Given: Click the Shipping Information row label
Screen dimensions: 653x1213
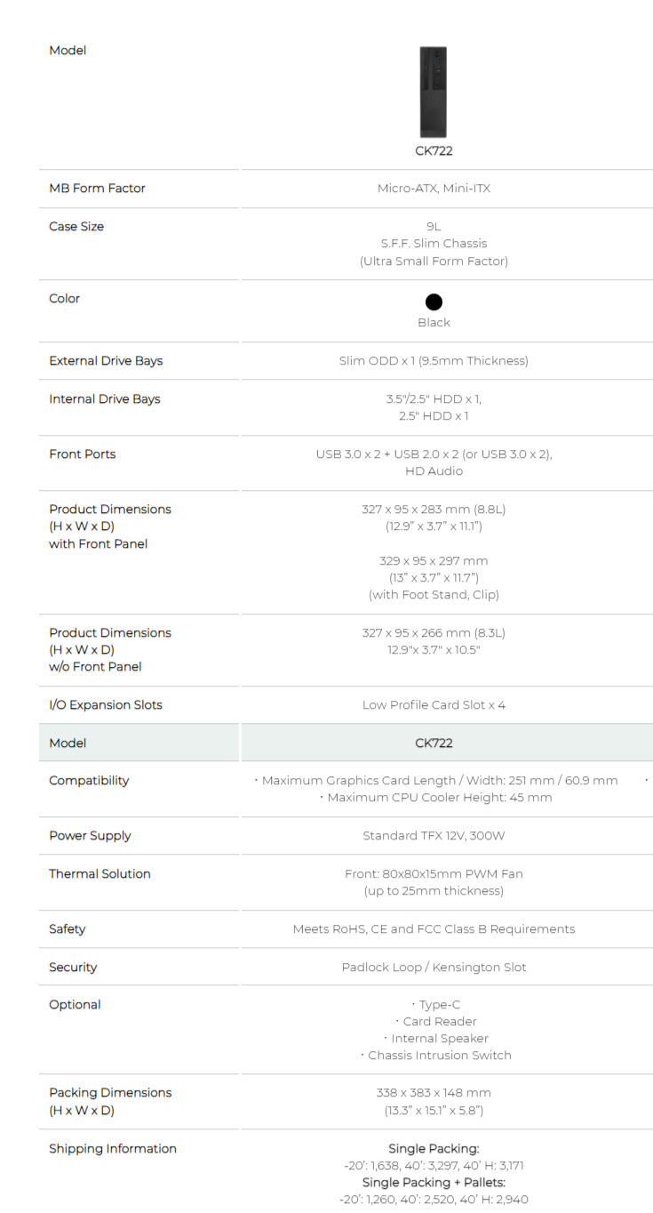Looking at the screenshot, I should pos(113,1149).
